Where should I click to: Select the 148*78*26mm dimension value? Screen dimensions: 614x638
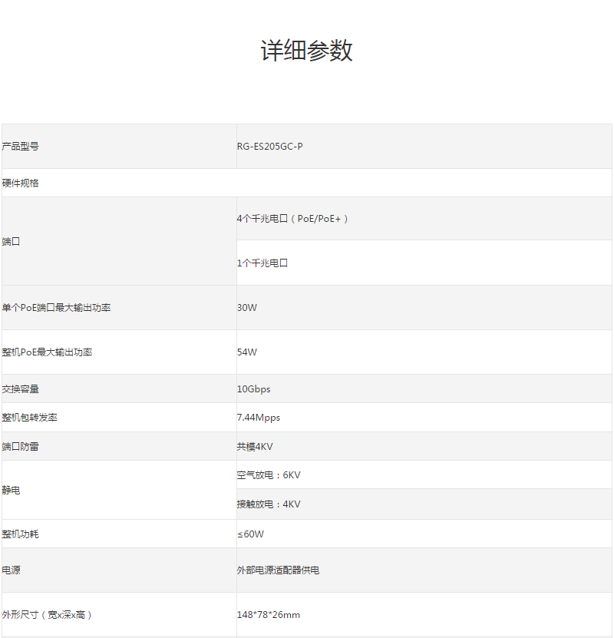pos(269,615)
